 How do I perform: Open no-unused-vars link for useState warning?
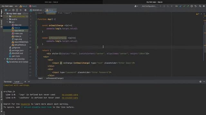70,98
